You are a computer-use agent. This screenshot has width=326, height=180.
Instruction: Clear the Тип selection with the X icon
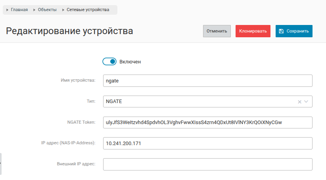[299, 102]
